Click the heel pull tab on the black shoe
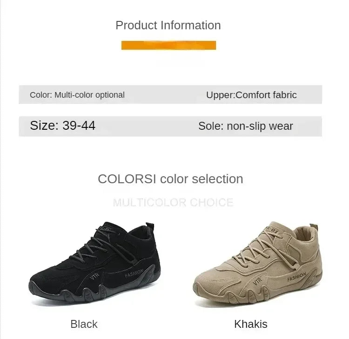This screenshot has height=339, width=349. pos(149,227)
